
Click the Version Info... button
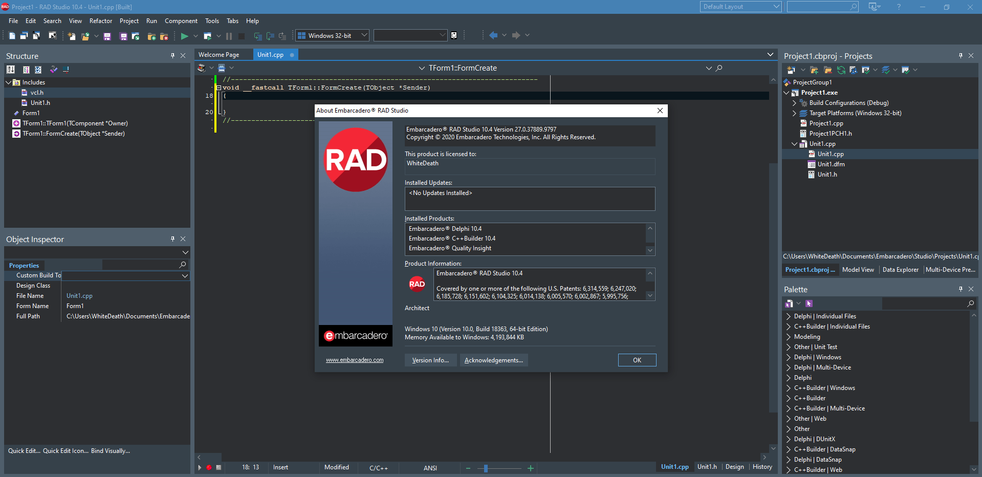tap(430, 360)
